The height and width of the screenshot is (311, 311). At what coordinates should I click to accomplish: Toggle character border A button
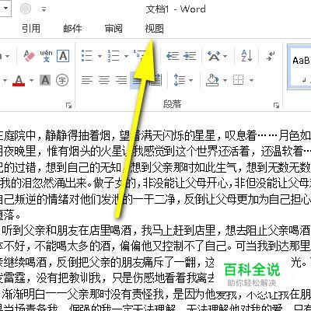tap(63, 56)
